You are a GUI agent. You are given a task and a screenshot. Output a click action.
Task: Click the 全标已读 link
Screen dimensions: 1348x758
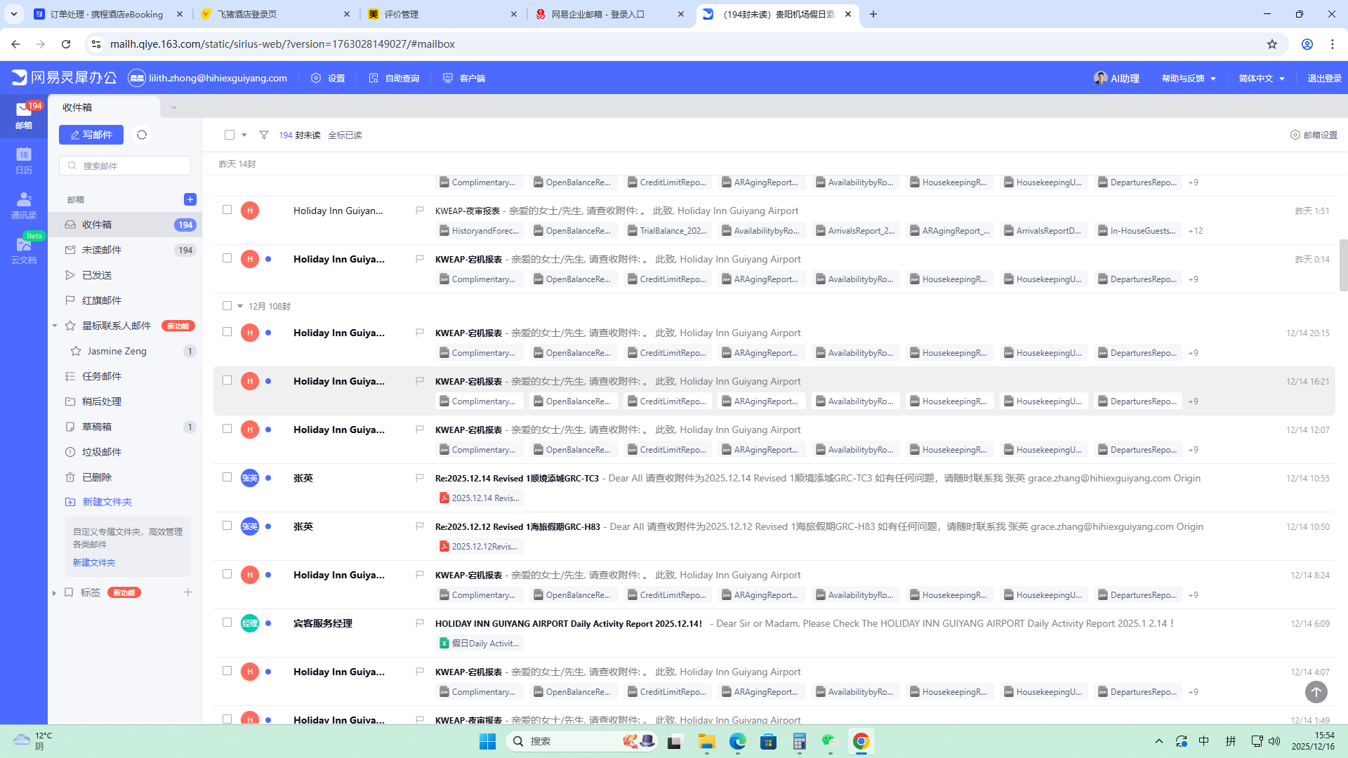(x=345, y=135)
